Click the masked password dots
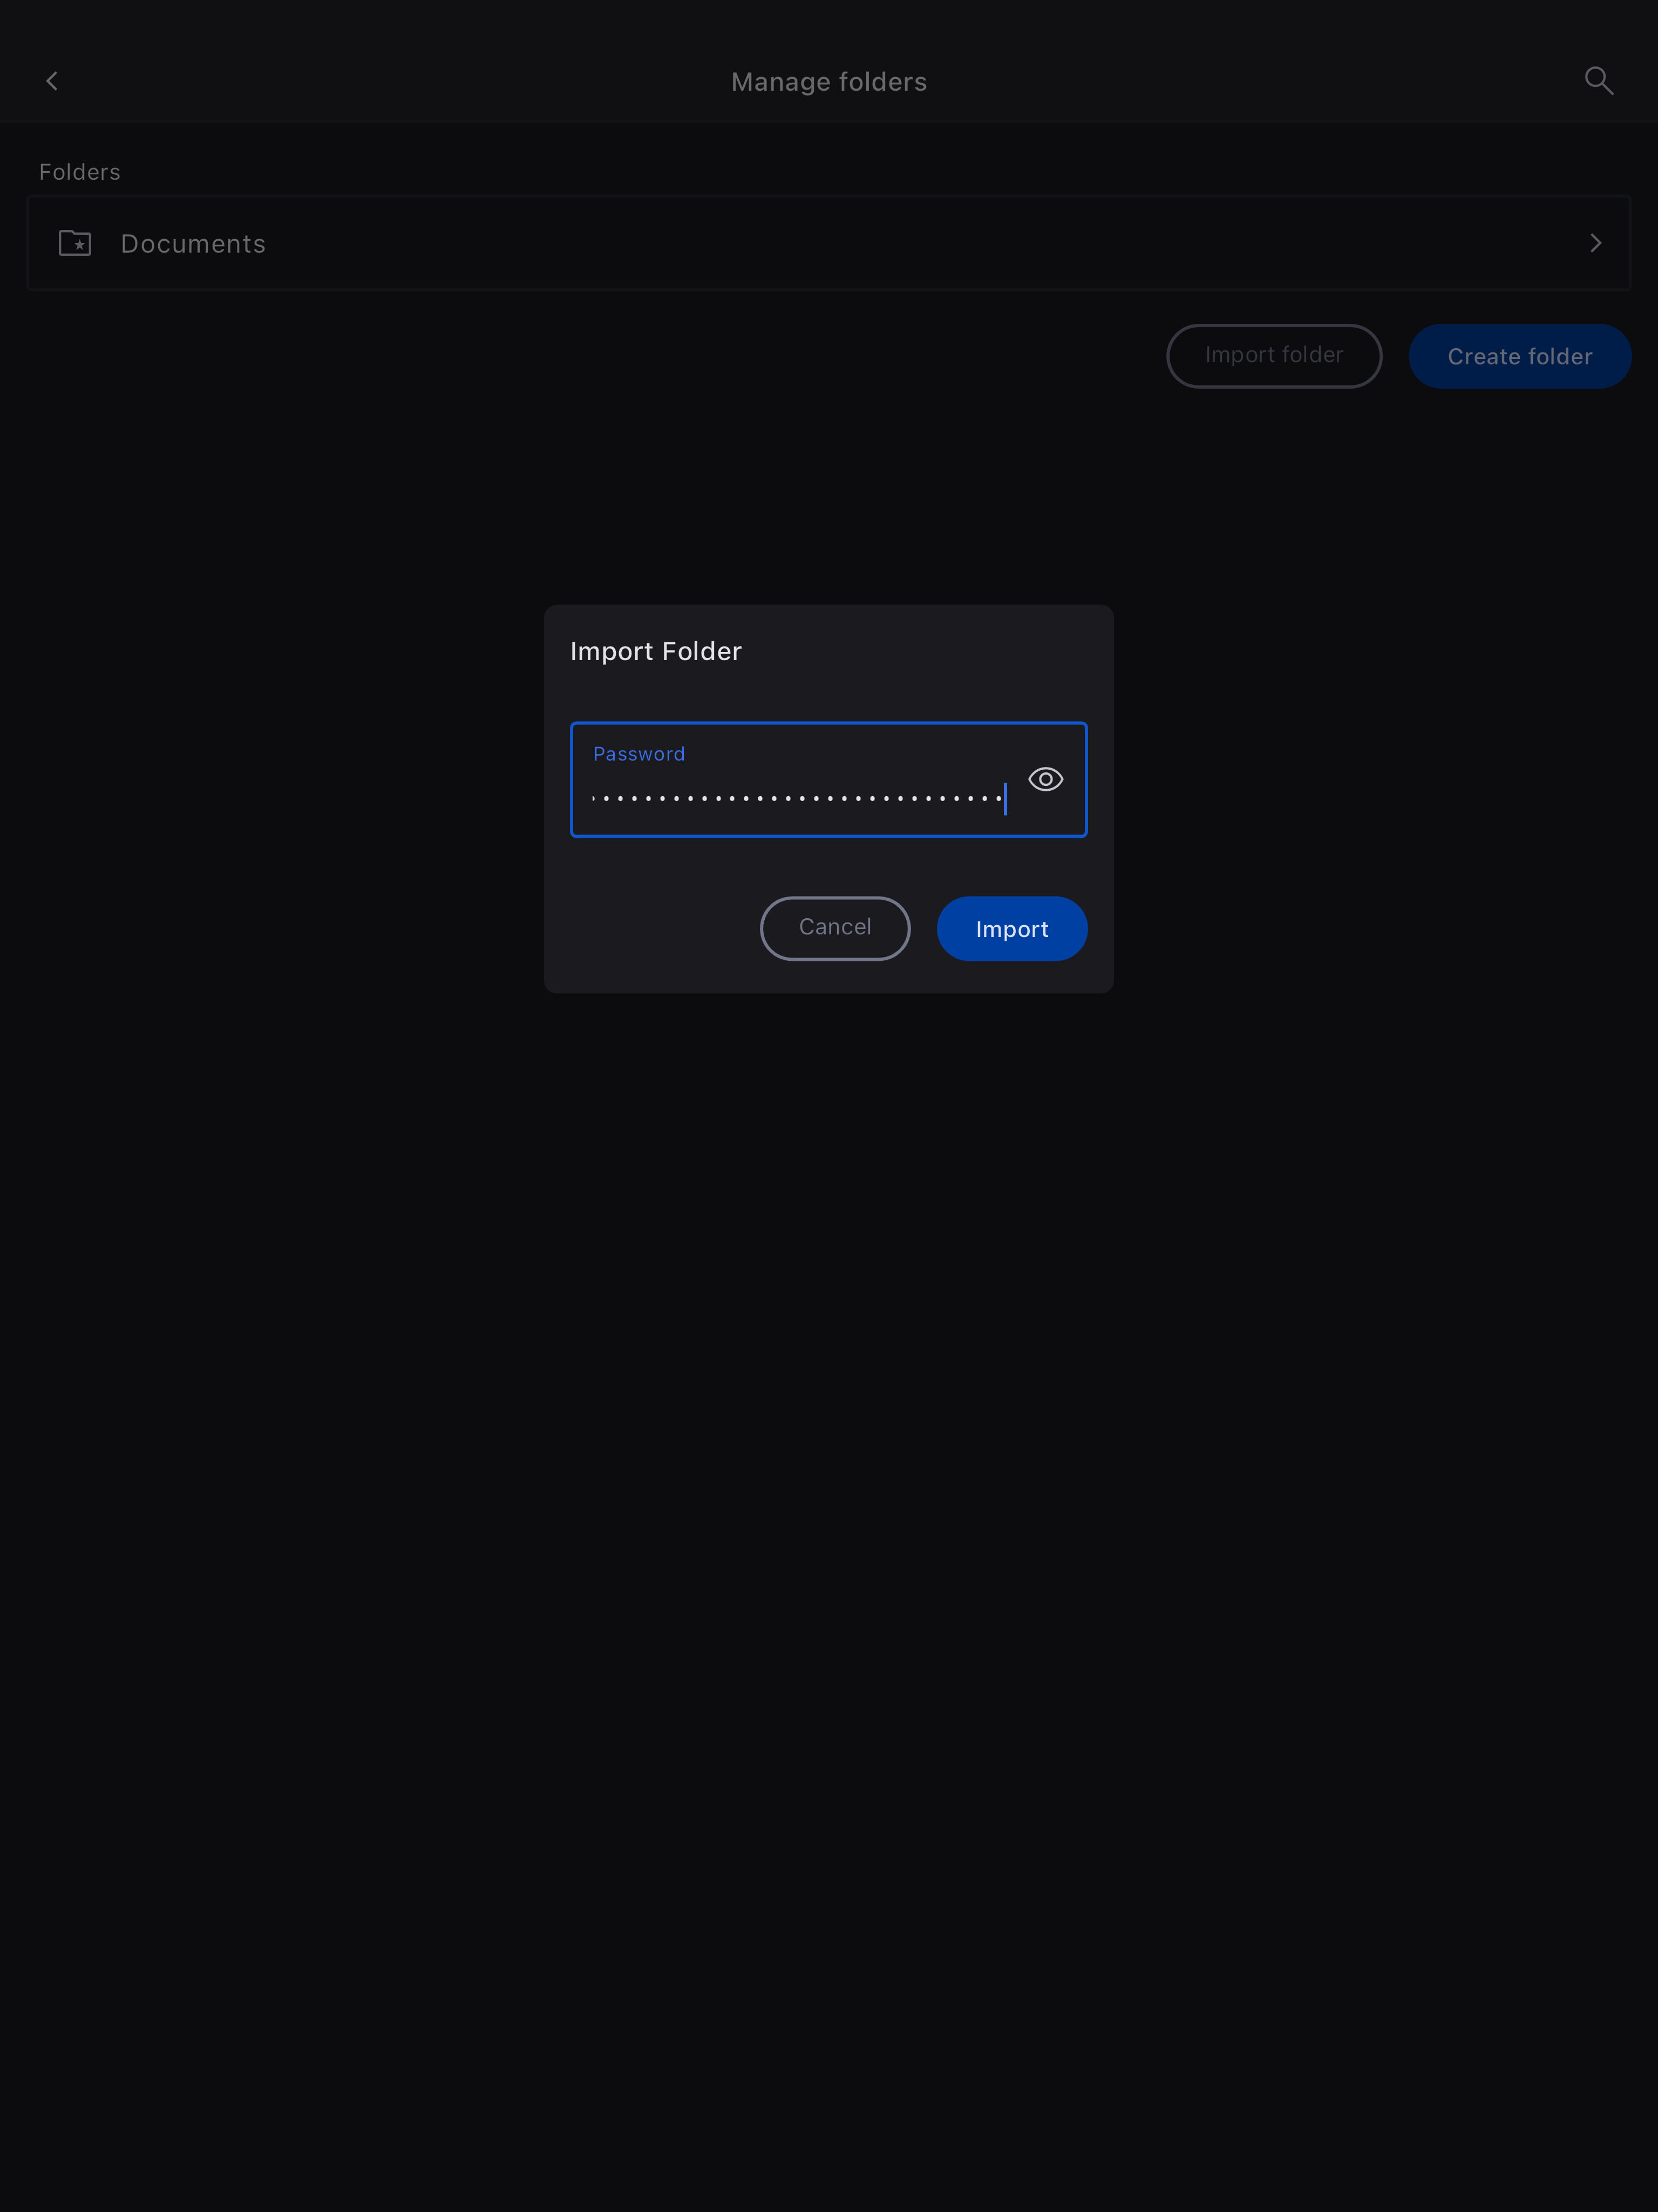The image size is (1658, 2212). (x=797, y=798)
